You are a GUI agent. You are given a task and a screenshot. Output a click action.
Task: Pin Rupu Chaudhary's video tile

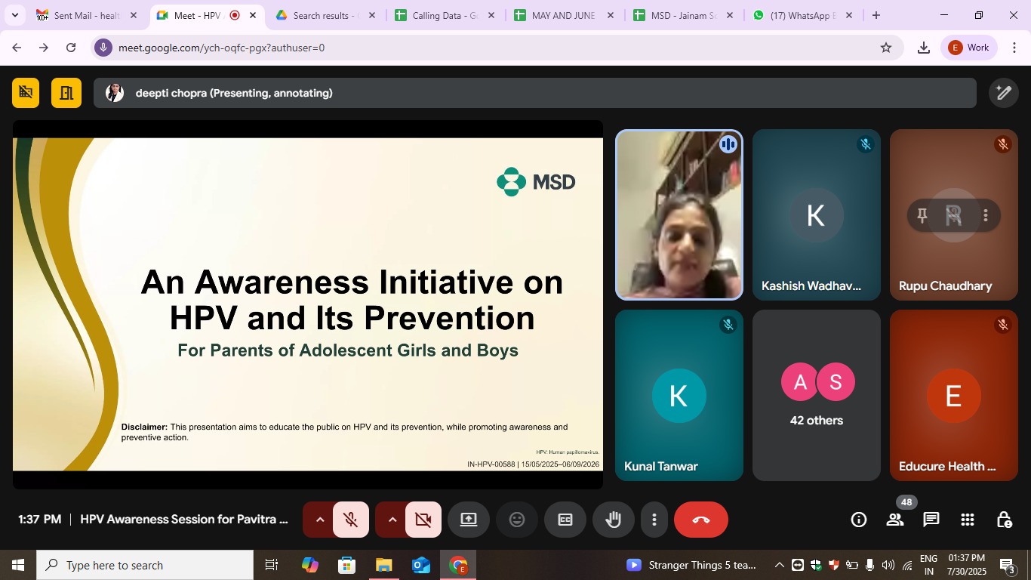[x=922, y=216]
